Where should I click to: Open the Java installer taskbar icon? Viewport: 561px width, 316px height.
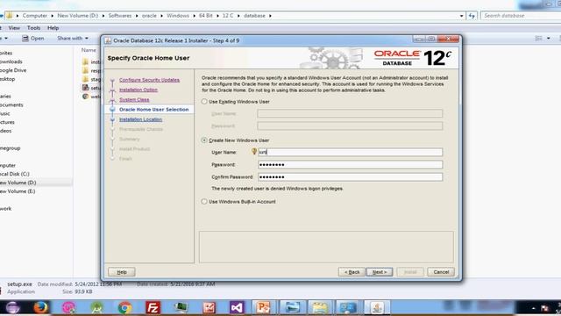(377, 307)
